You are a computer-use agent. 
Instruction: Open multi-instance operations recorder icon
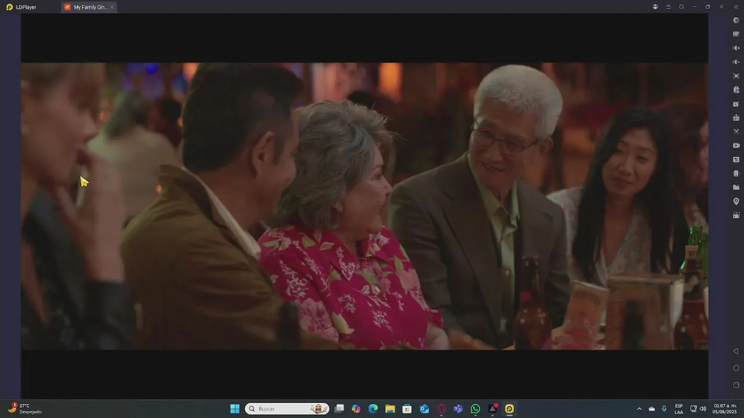pos(736,90)
